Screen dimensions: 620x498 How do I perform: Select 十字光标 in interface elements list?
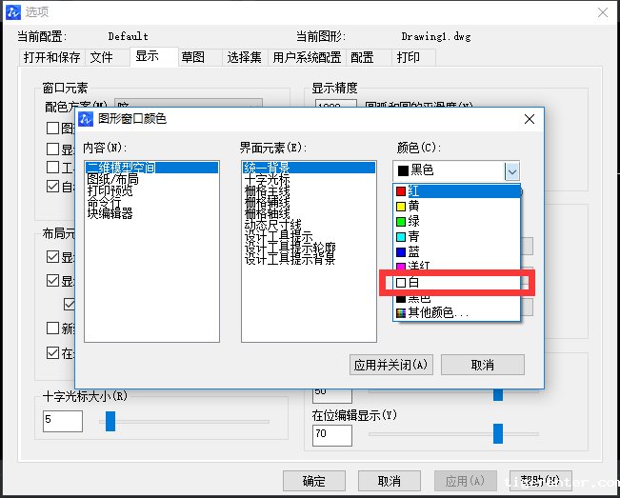tap(267, 179)
